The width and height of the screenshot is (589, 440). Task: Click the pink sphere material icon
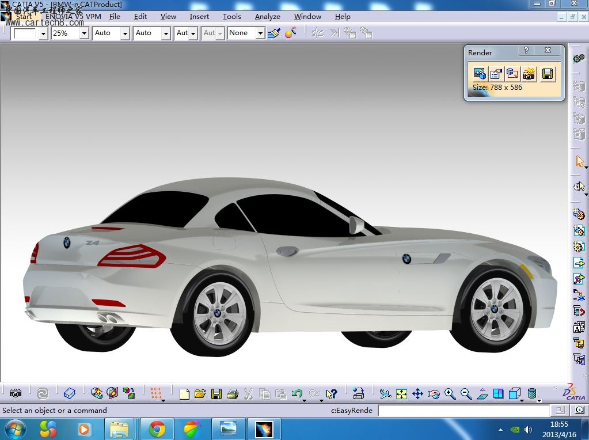click(x=290, y=33)
